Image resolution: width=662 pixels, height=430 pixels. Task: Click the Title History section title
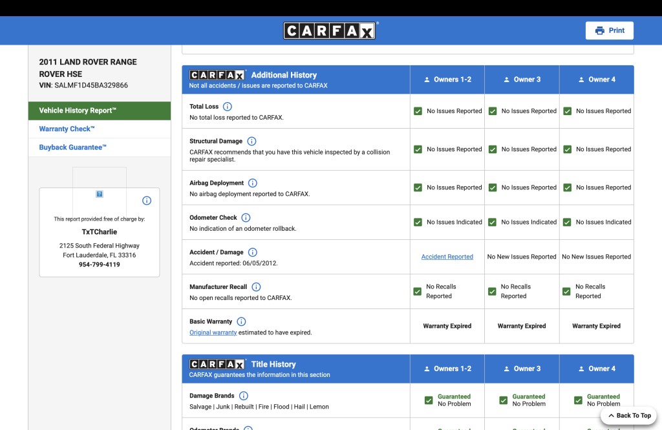pyautogui.click(x=273, y=365)
